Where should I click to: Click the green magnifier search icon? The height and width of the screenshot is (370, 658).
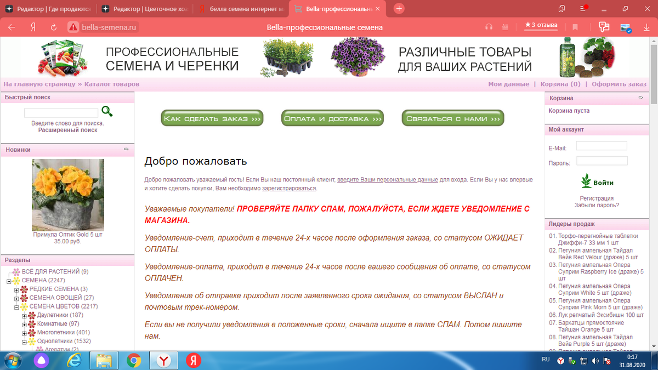(107, 111)
